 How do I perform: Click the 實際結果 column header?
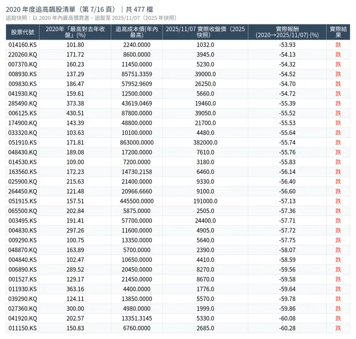[338, 32]
